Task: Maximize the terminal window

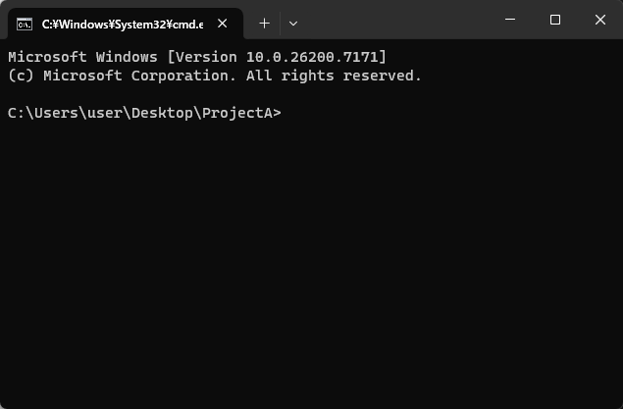Action: (x=555, y=20)
